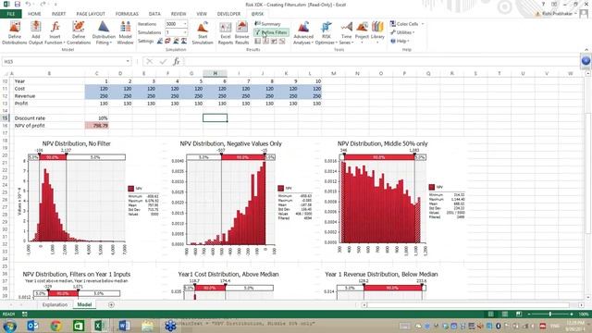Open Define Correlations tool
The width and height of the screenshot is (592, 333).
click(x=79, y=33)
